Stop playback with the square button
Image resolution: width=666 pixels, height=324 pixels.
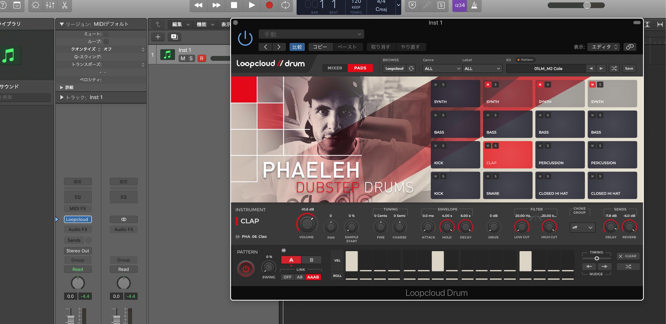point(234,5)
